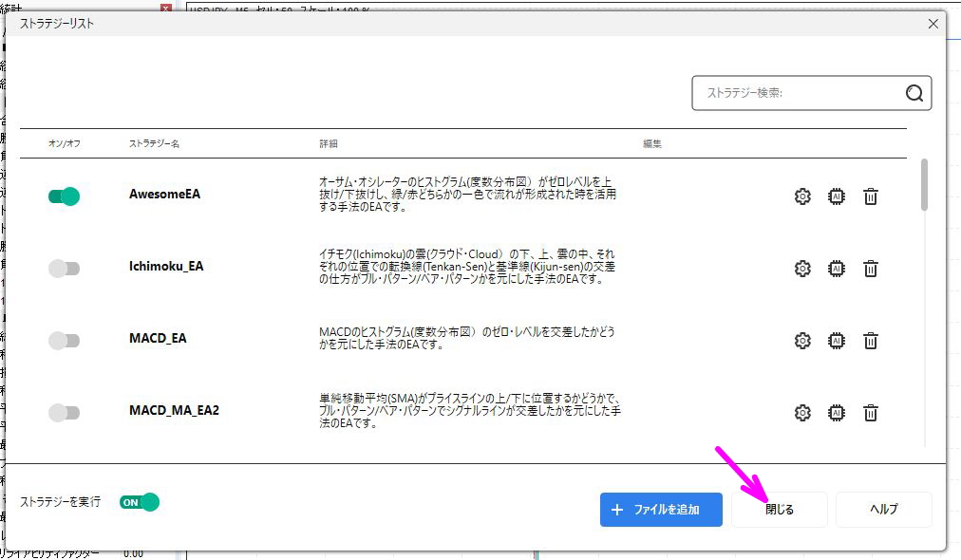Click the ファイルを追加 button
Screen dimensions: 961x560
click(x=661, y=510)
